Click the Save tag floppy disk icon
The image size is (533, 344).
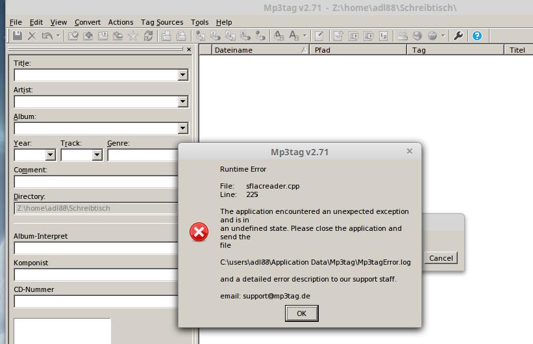[18, 35]
